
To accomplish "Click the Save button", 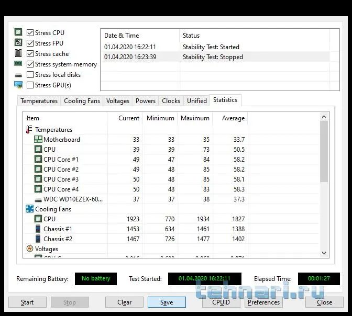I will click(167, 302).
